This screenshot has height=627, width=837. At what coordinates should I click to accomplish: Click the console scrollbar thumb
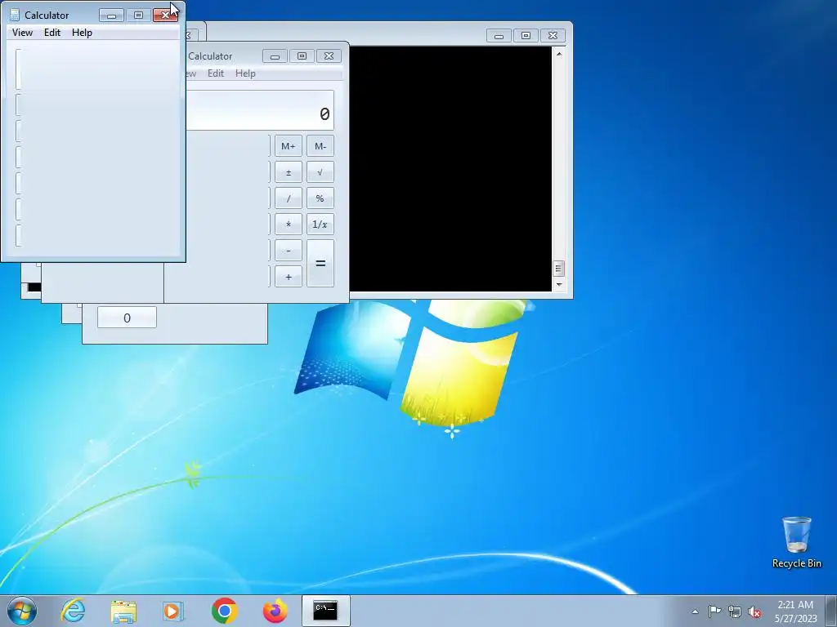(559, 268)
